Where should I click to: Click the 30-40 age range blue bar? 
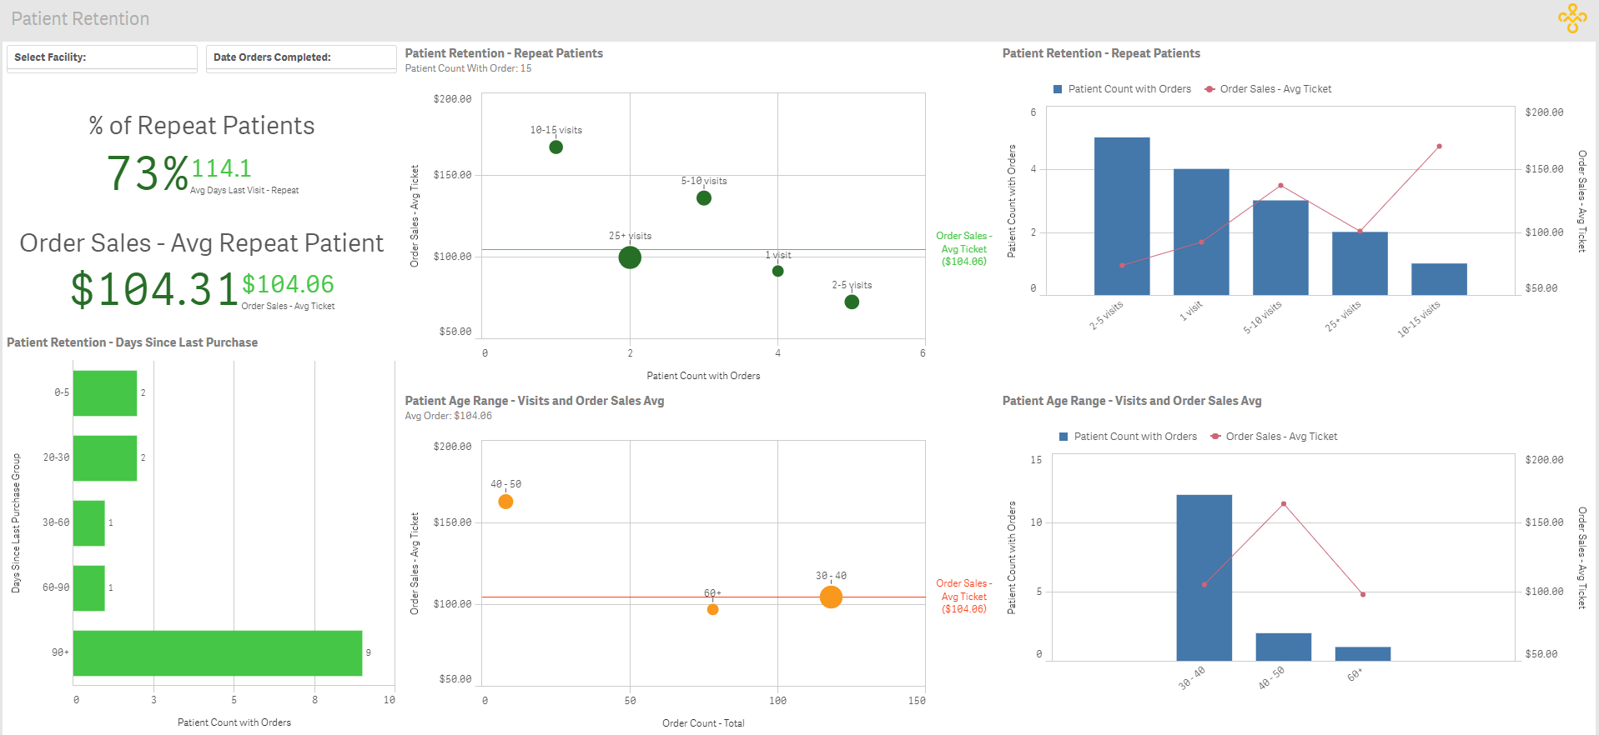coord(1204,577)
